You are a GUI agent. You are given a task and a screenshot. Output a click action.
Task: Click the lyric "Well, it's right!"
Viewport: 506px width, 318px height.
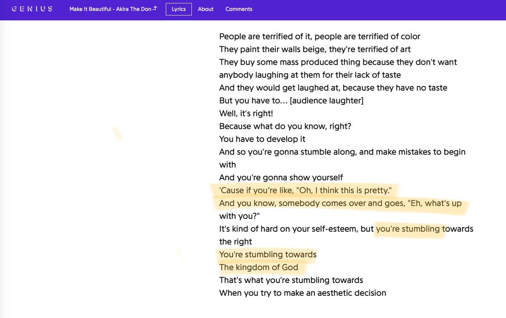(x=246, y=114)
